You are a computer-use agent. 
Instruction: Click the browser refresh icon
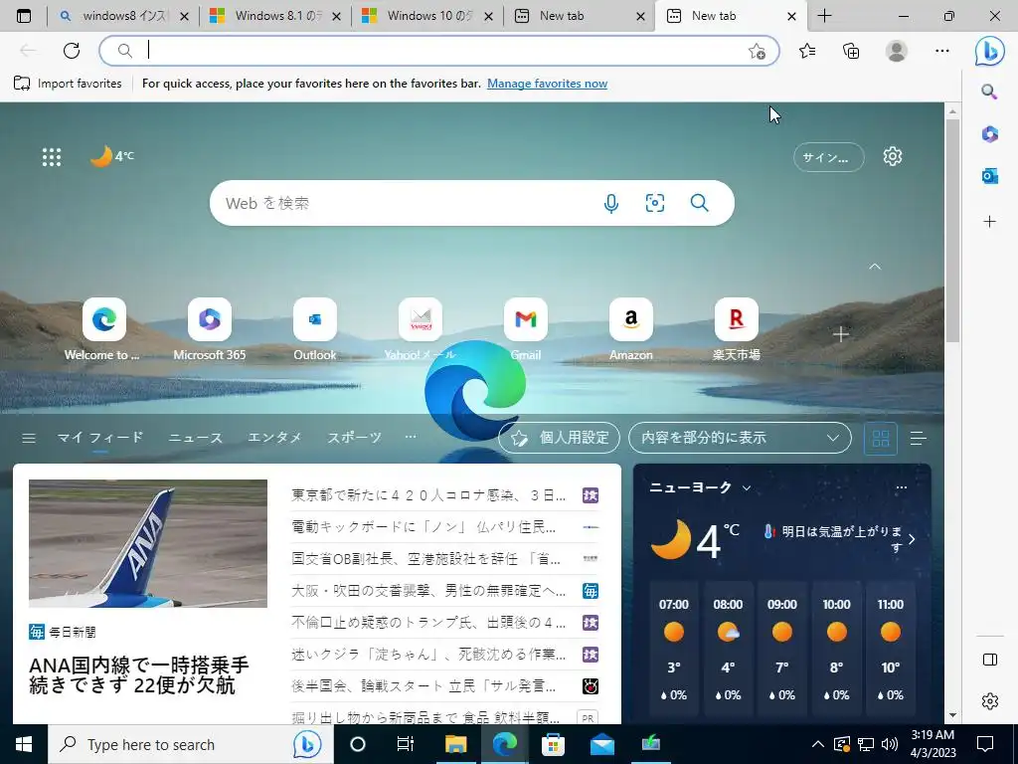[72, 51]
